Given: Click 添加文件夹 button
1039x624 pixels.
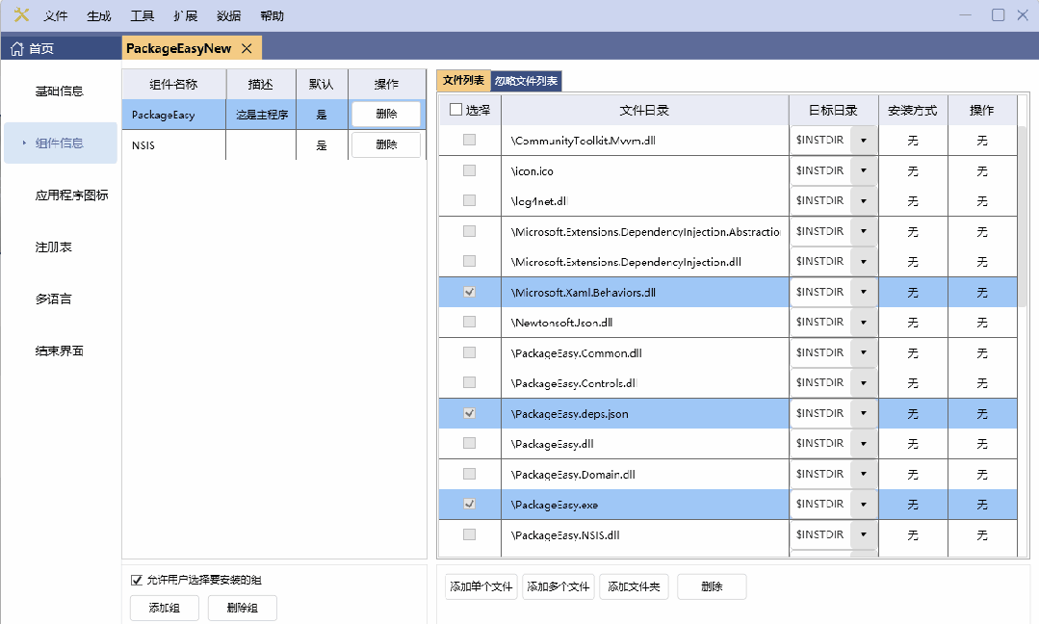Looking at the screenshot, I should (635, 586).
